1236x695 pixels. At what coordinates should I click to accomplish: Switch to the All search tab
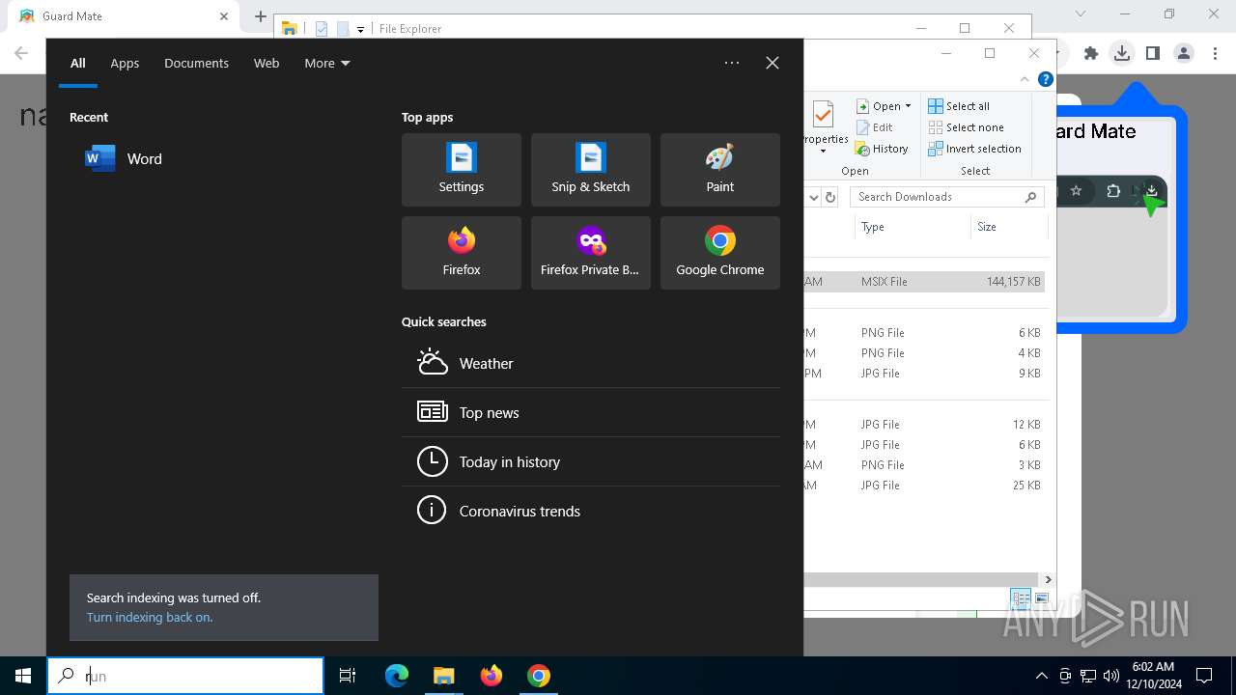click(x=78, y=63)
